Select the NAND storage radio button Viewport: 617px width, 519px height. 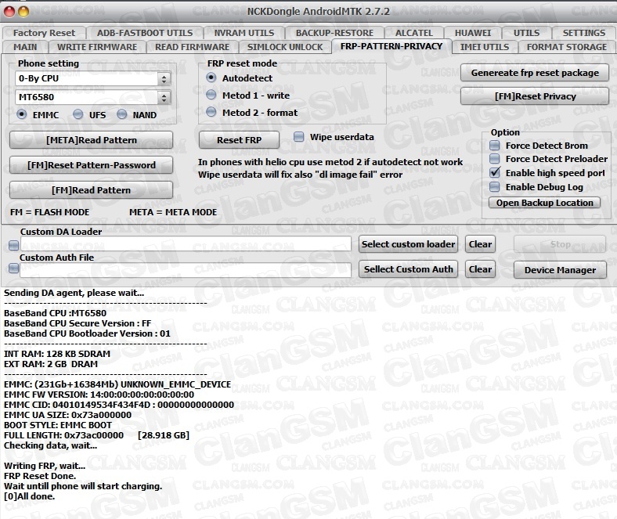coord(122,115)
